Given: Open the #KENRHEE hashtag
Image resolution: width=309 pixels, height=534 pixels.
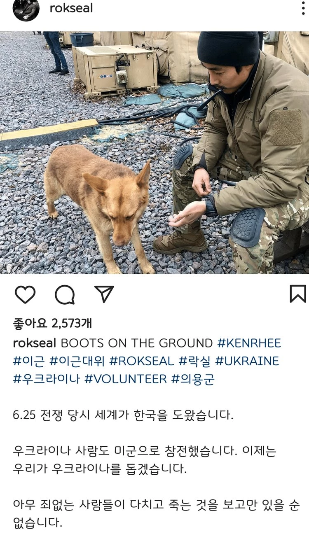Looking at the screenshot, I should [x=249, y=343].
